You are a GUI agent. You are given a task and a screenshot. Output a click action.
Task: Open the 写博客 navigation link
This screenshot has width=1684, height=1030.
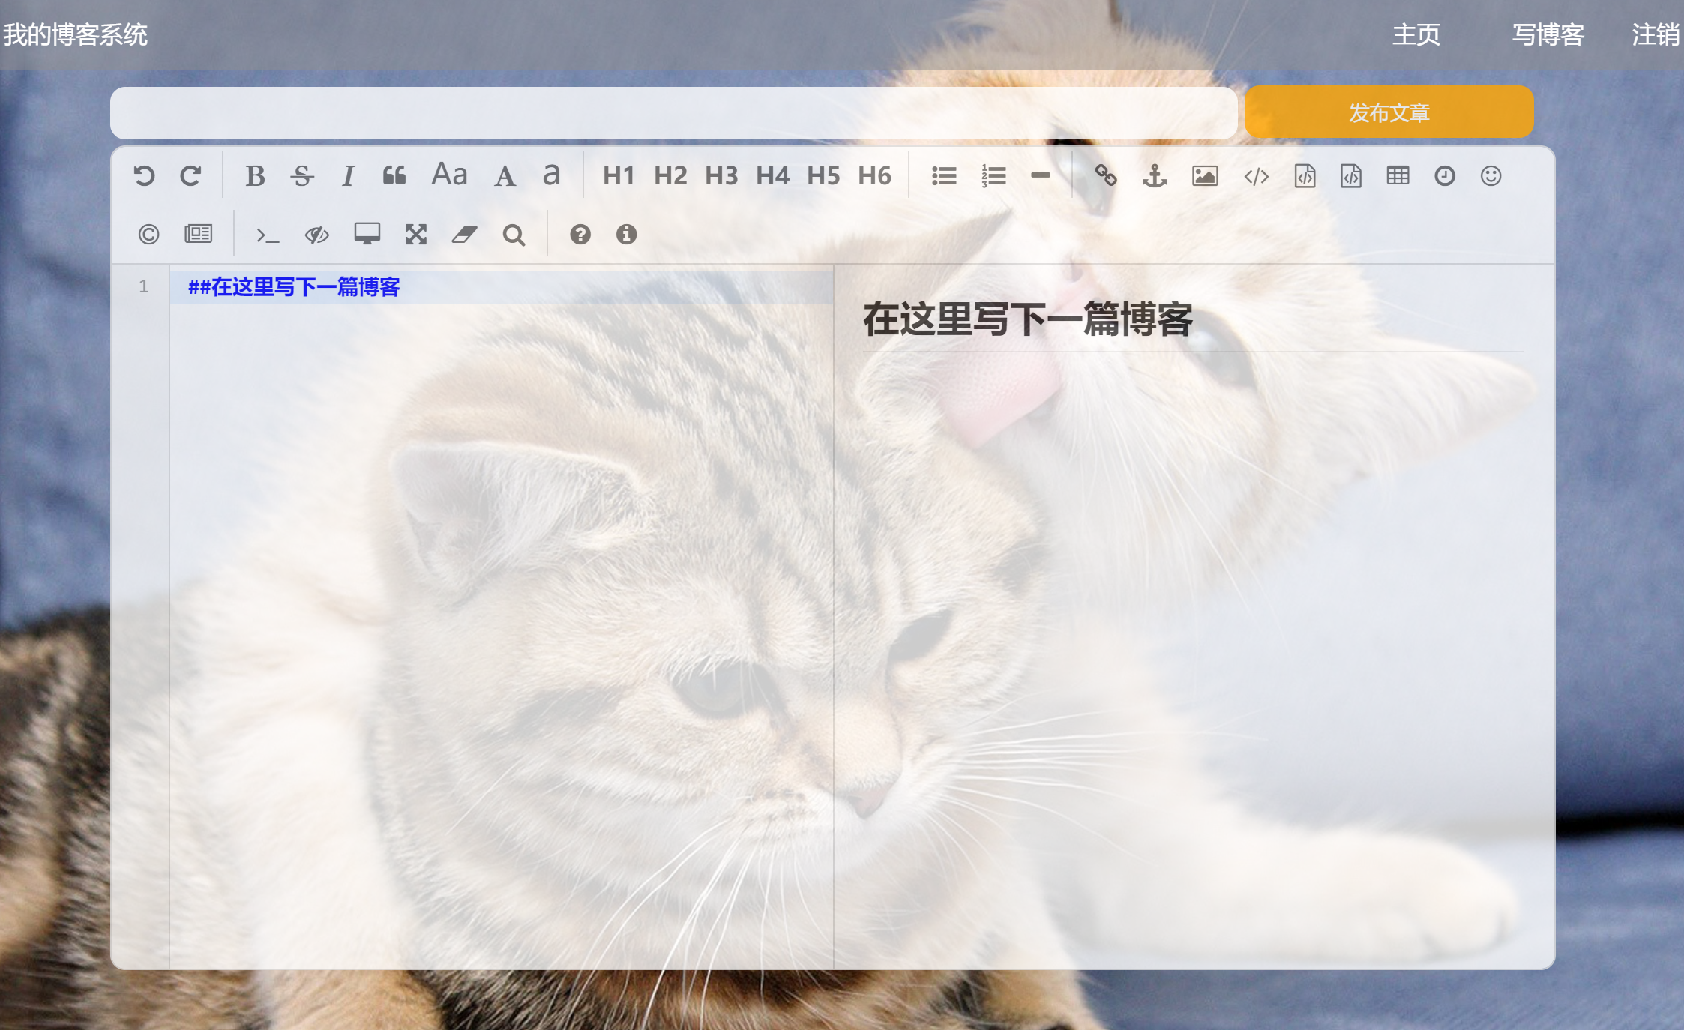click(x=1548, y=34)
